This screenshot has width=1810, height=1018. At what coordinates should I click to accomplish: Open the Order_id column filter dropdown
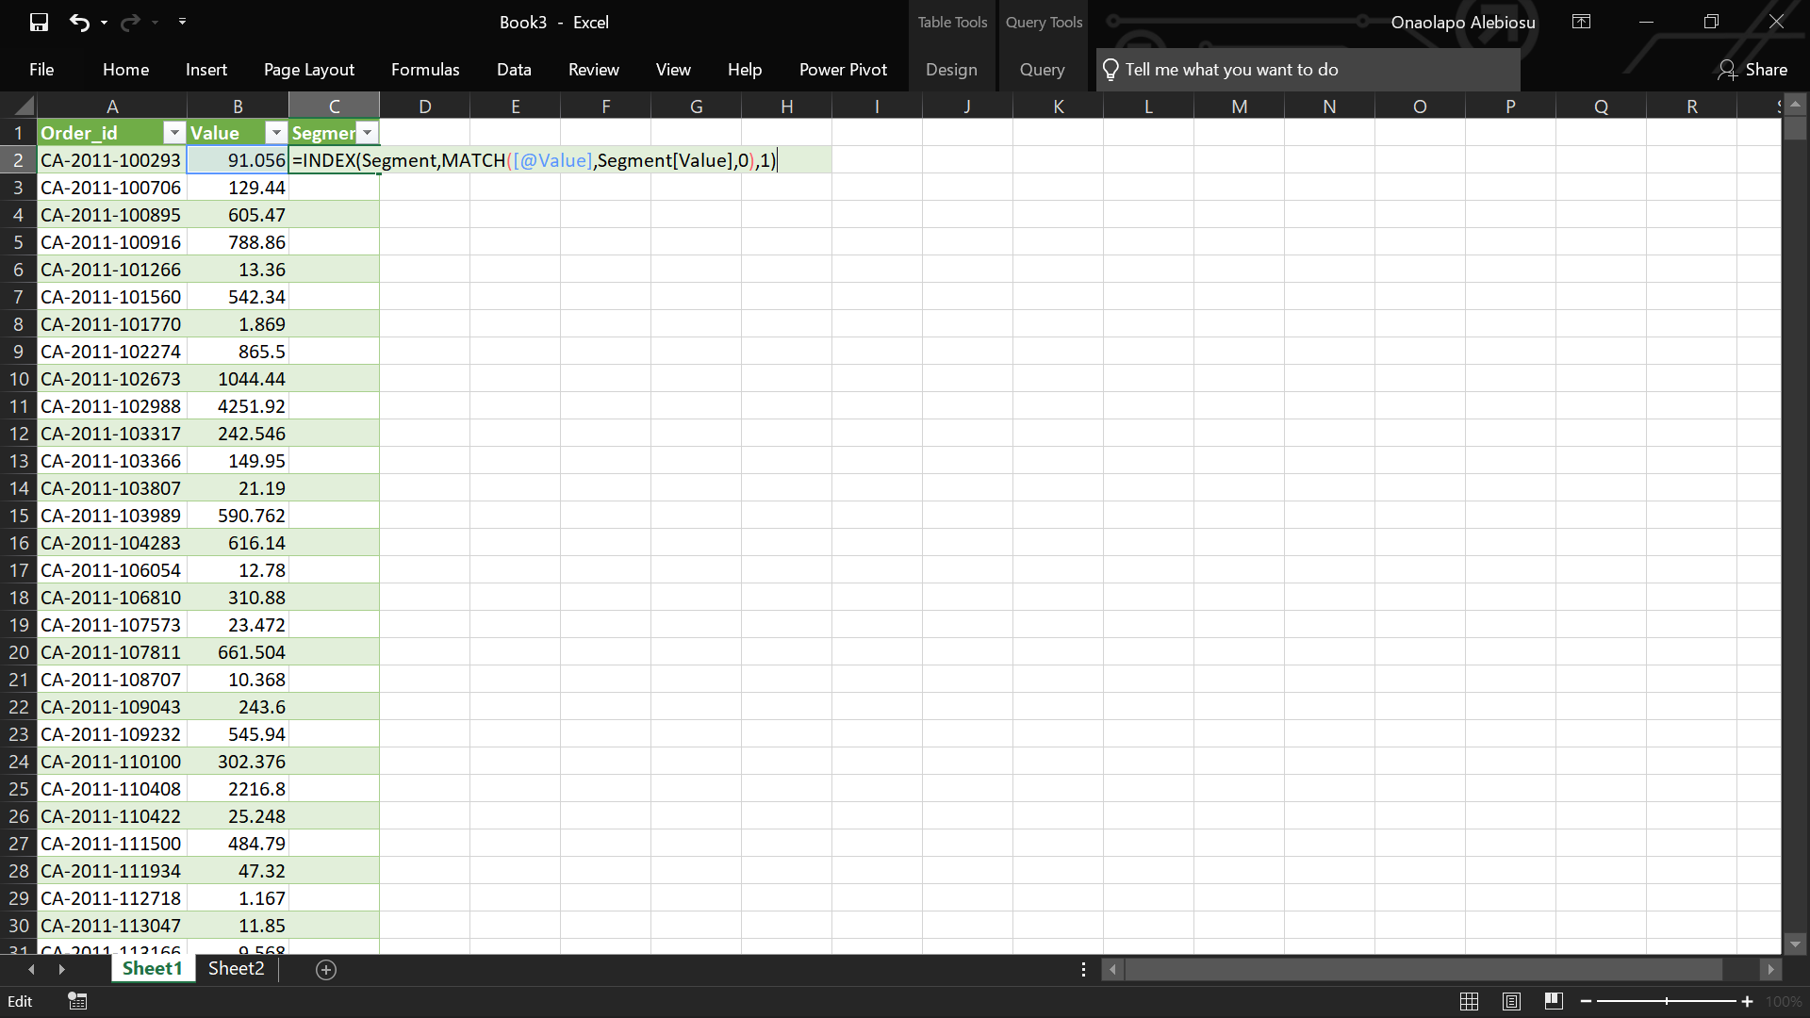tap(174, 133)
